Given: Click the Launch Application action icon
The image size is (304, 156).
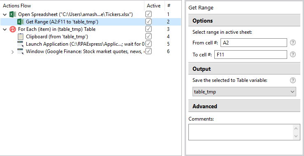Looking at the screenshot, I should click(x=20, y=44).
